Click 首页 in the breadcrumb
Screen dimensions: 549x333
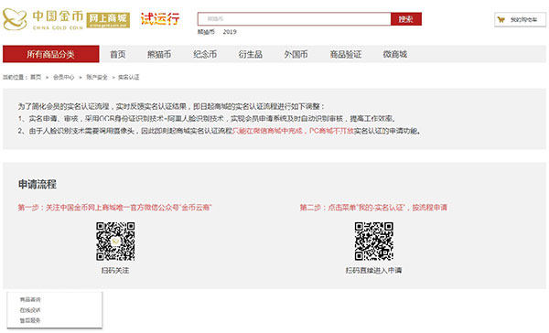36,77
